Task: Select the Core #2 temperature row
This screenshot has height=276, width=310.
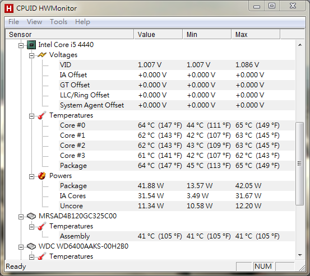Action: click(177, 146)
